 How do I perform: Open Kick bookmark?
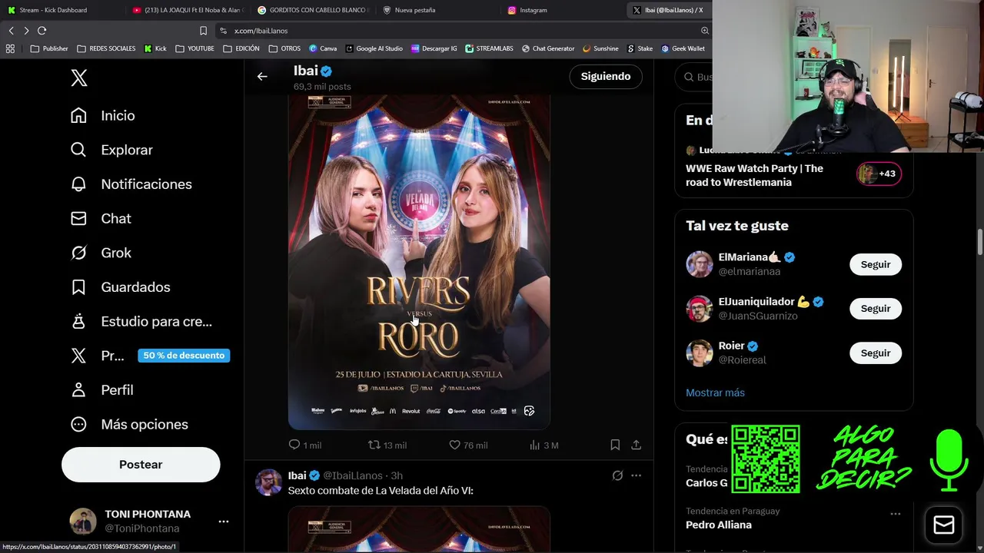155,48
